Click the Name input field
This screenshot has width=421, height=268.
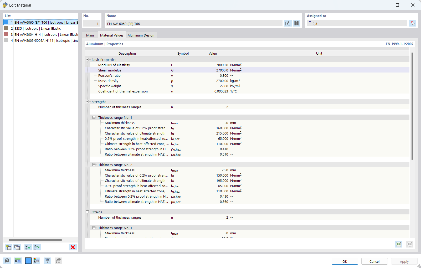[x=194, y=24]
